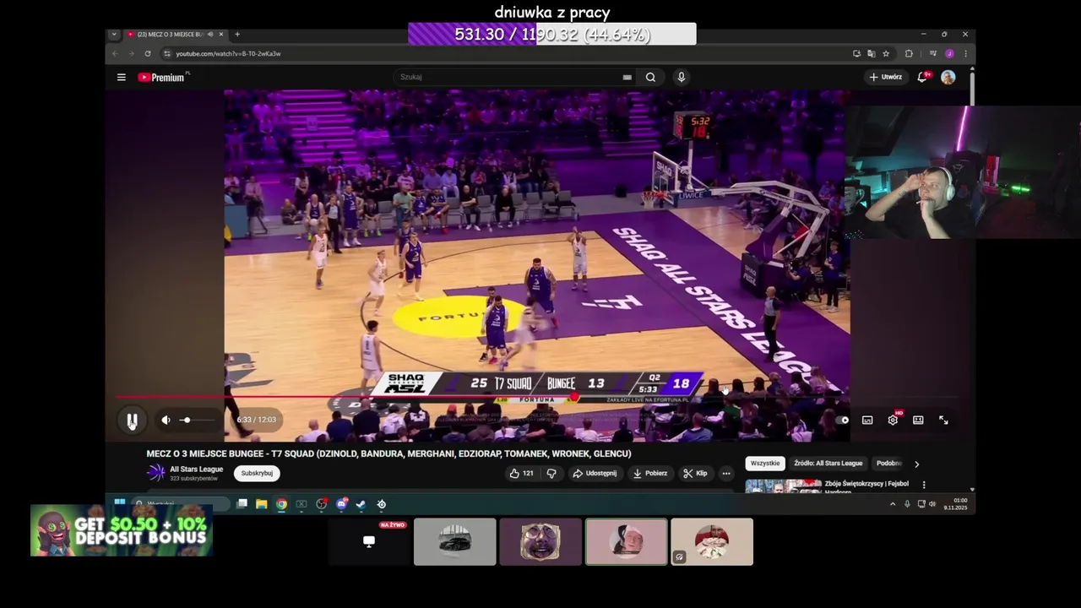Open the on-screen keyboard in search box
1081x608 pixels.
[627, 77]
